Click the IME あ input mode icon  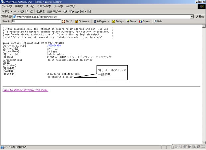pos(176,146)
